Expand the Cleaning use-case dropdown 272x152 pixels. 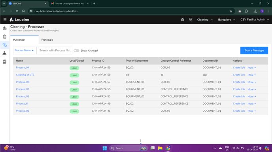tap(205, 20)
